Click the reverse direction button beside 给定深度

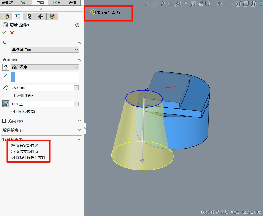pos(6,67)
